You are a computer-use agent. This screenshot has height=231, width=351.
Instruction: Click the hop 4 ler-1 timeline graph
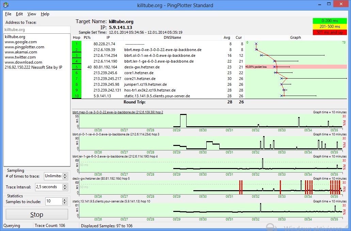point(210,165)
